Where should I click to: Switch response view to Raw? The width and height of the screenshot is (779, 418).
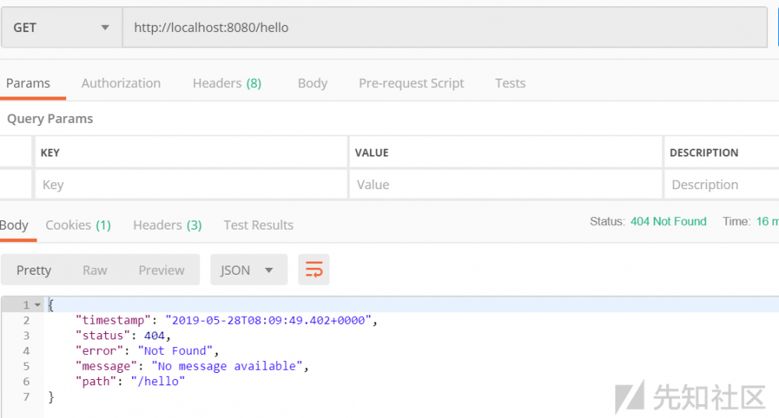point(95,270)
